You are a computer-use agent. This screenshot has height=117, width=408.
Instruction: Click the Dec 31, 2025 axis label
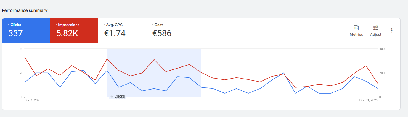point(369,100)
